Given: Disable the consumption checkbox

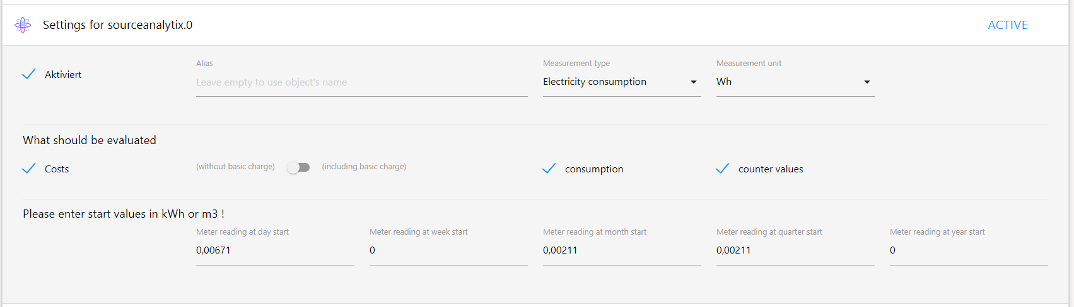Looking at the screenshot, I should coord(549,169).
